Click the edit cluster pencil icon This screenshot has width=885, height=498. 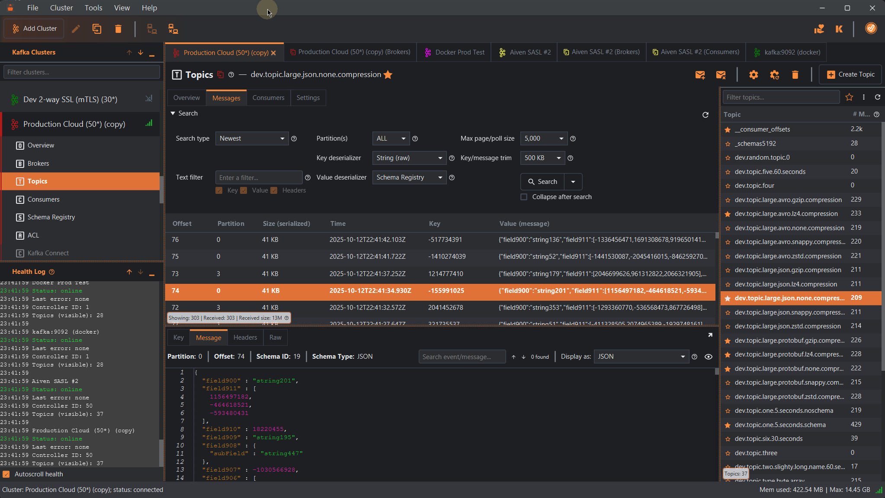(76, 29)
